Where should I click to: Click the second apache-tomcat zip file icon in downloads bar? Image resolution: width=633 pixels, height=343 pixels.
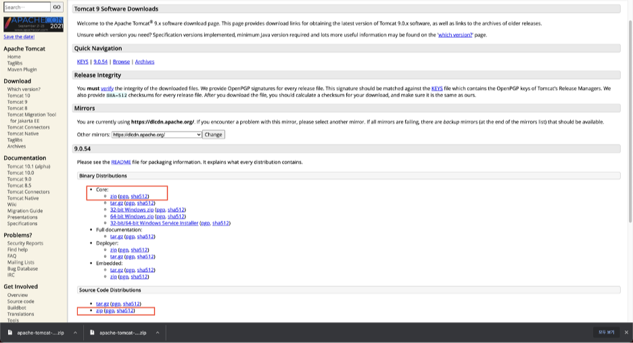point(92,332)
